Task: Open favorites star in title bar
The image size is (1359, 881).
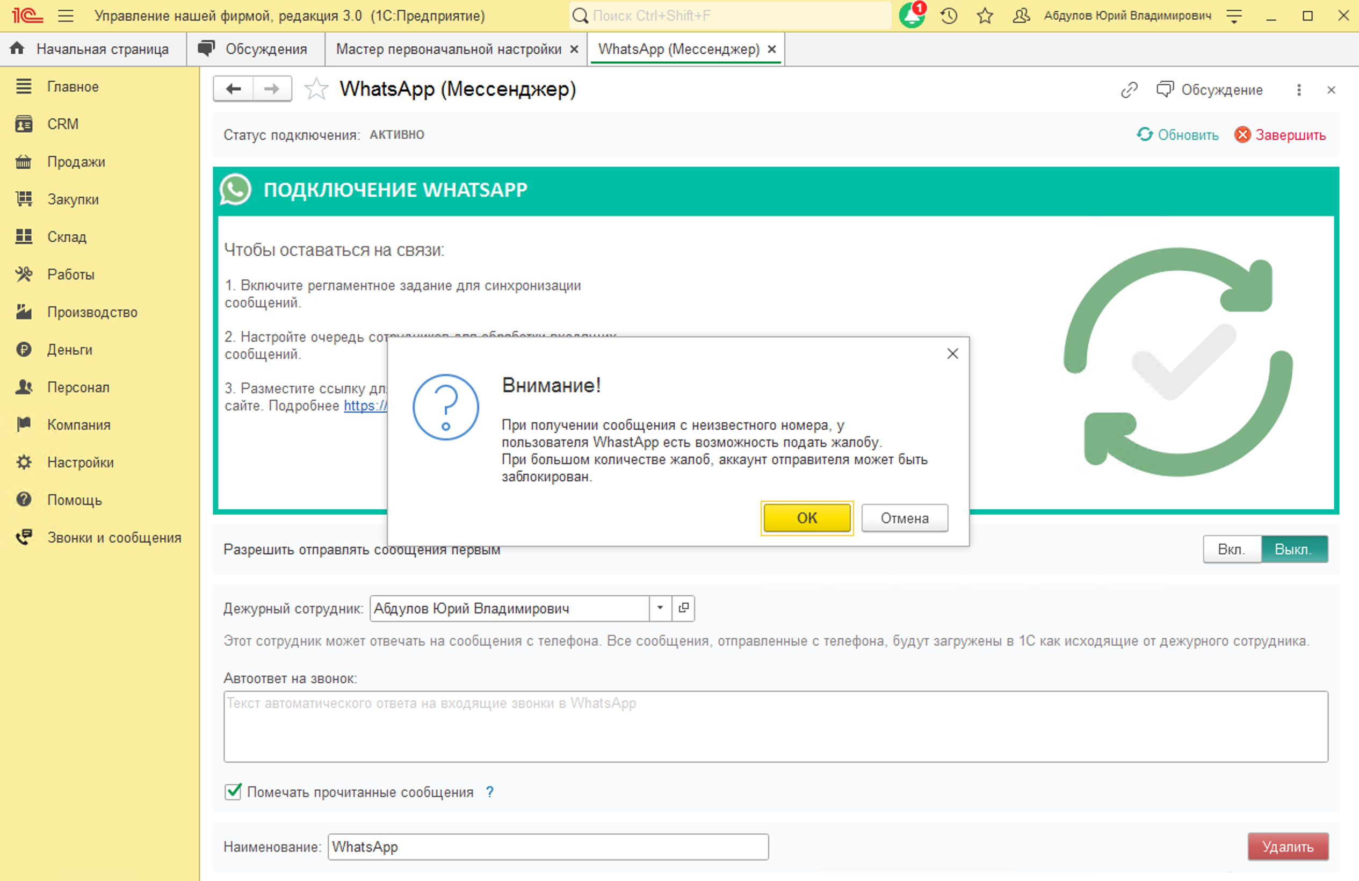Action: [x=985, y=16]
